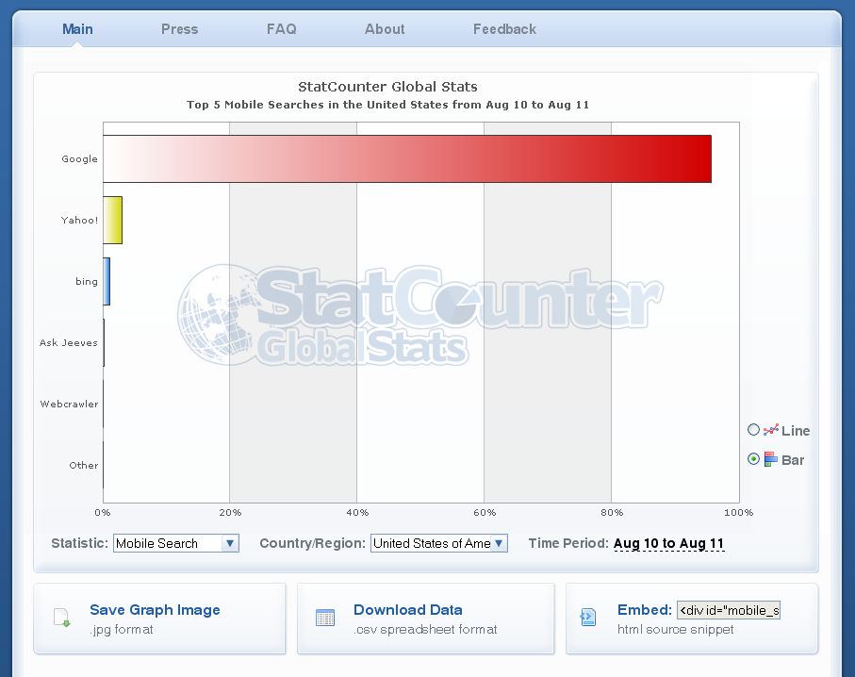Click the Statistic dropdown arrow

pyautogui.click(x=230, y=543)
